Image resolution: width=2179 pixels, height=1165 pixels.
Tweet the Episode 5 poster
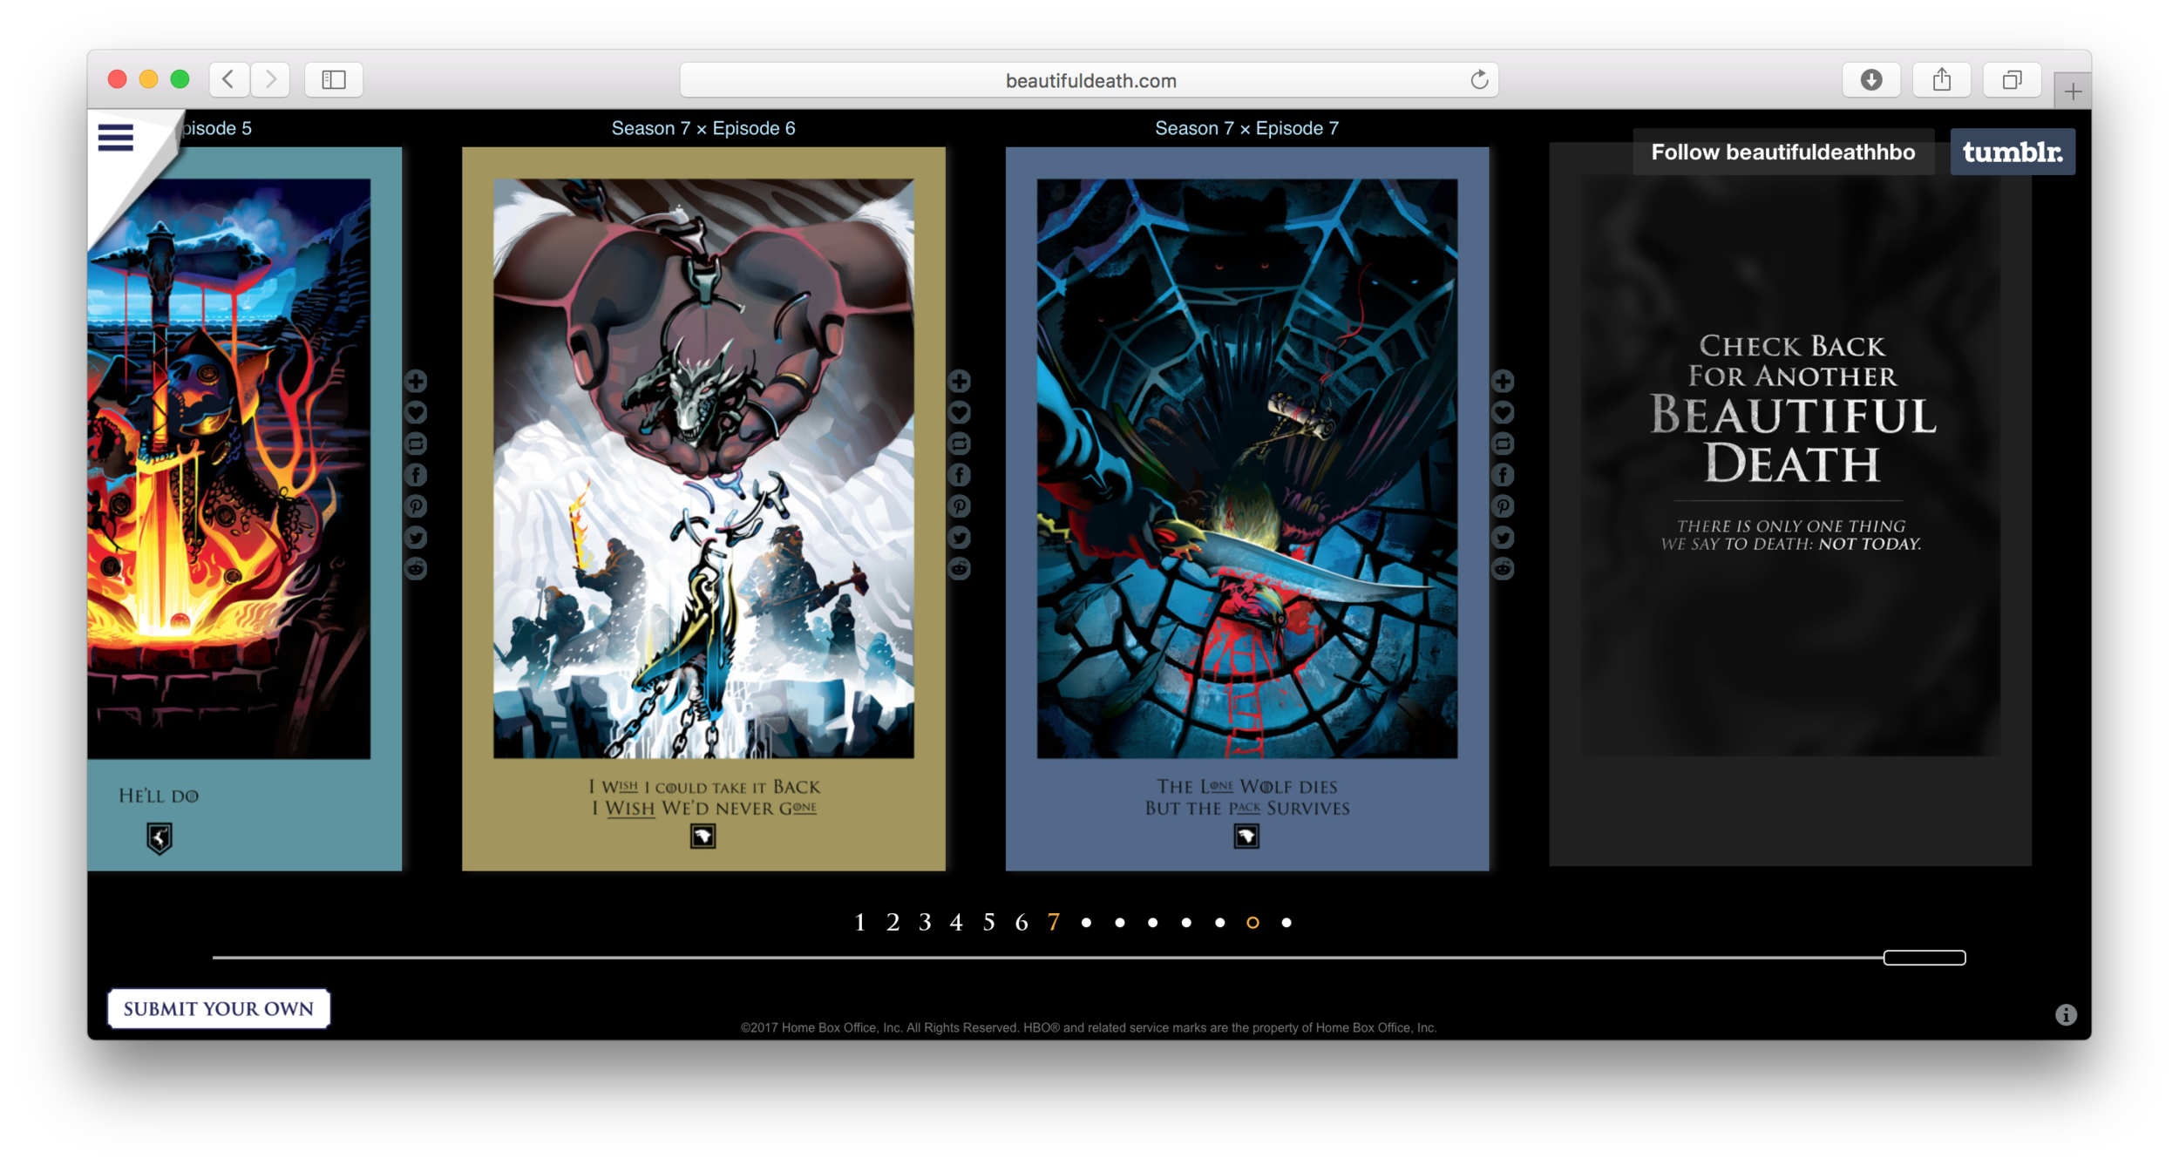(x=416, y=538)
